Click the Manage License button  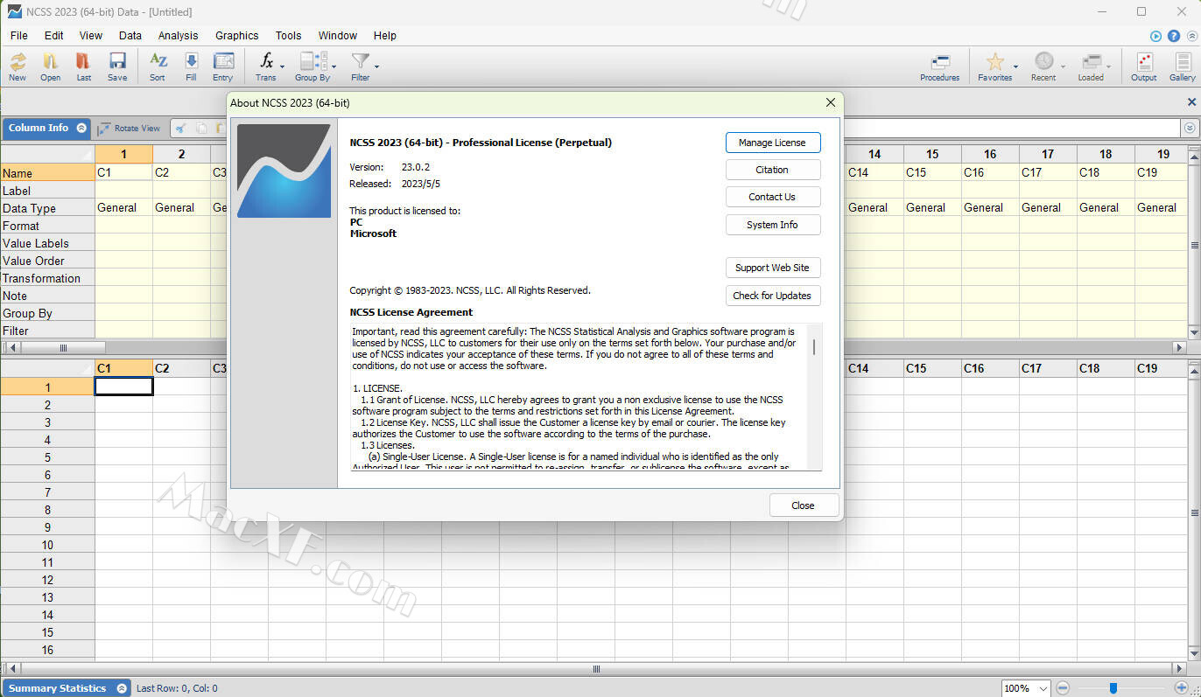pyautogui.click(x=773, y=143)
